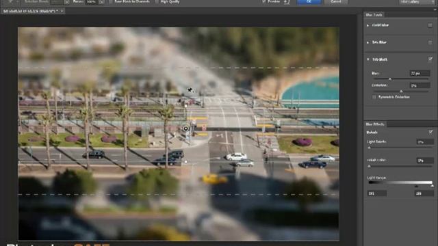Click the Distortion value field
The image size is (438, 246).
coord(420,85)
